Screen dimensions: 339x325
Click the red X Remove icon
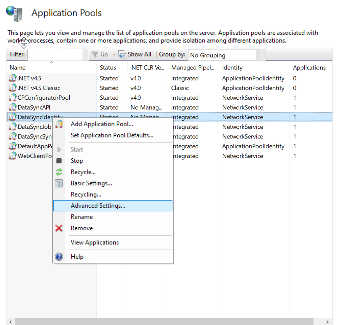pyautogui.click(x=59, y=228)
